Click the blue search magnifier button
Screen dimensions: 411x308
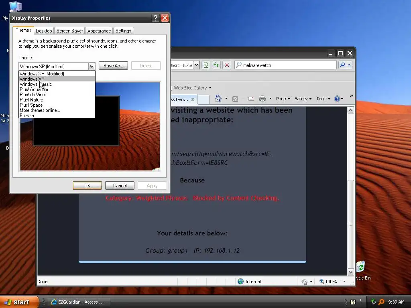click(342, 65)
